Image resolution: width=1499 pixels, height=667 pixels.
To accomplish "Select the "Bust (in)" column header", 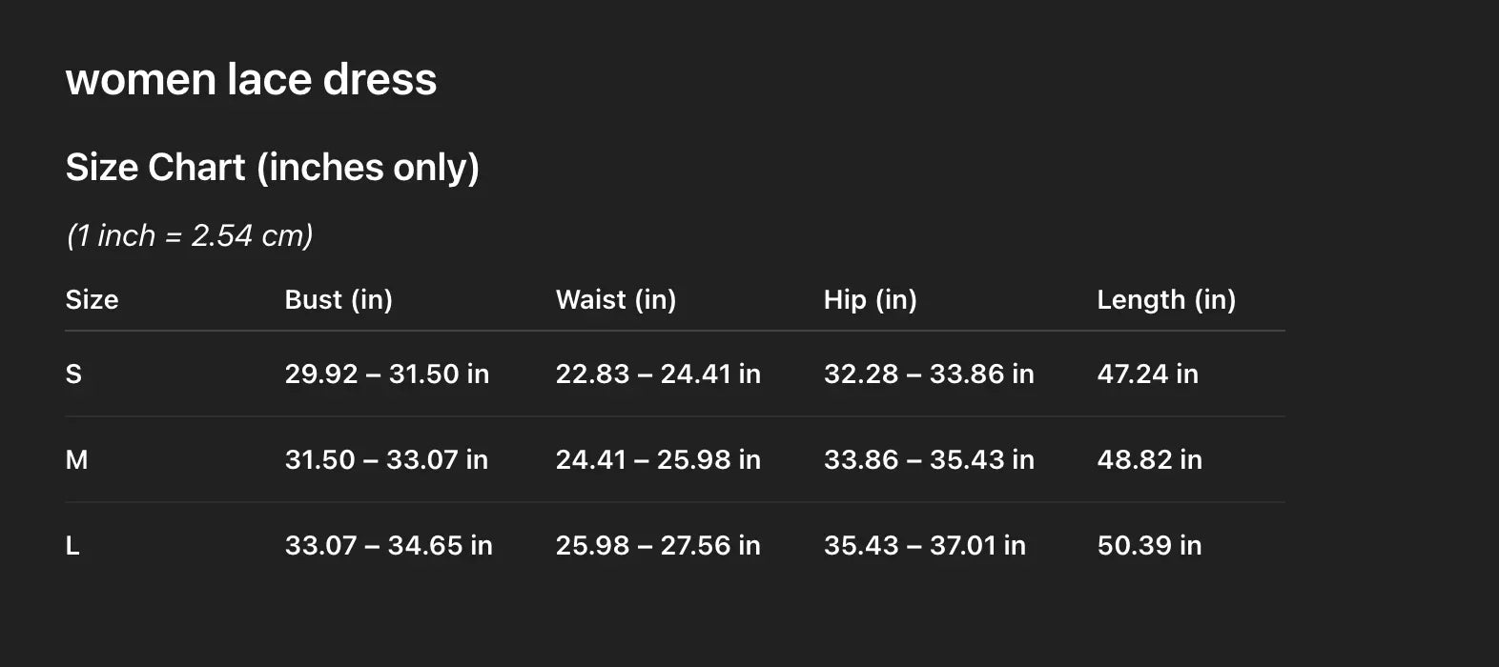I will tap(339, 299).
